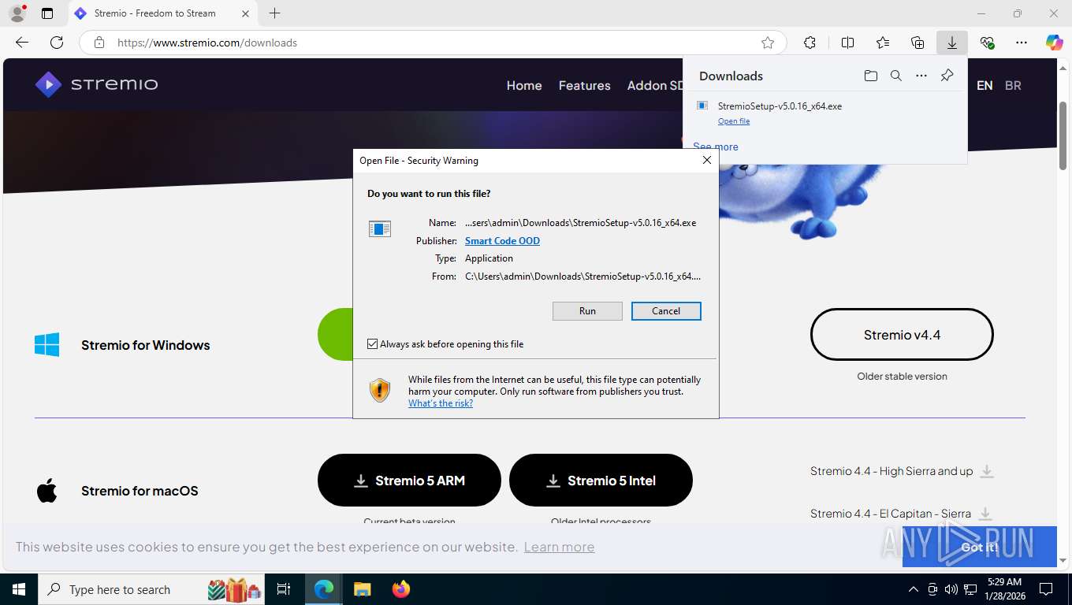
Task: Click the Stremio logo
Action: [96, 84]
